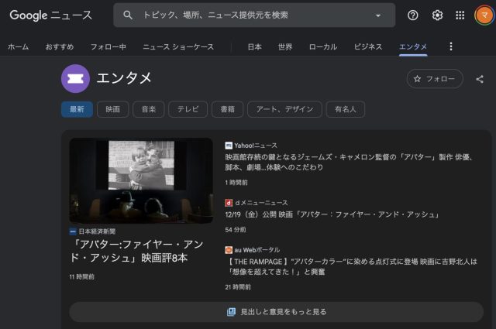Open settings gear icon
The height and width of the screenshot is (329, 496).
tap(437, 15)
